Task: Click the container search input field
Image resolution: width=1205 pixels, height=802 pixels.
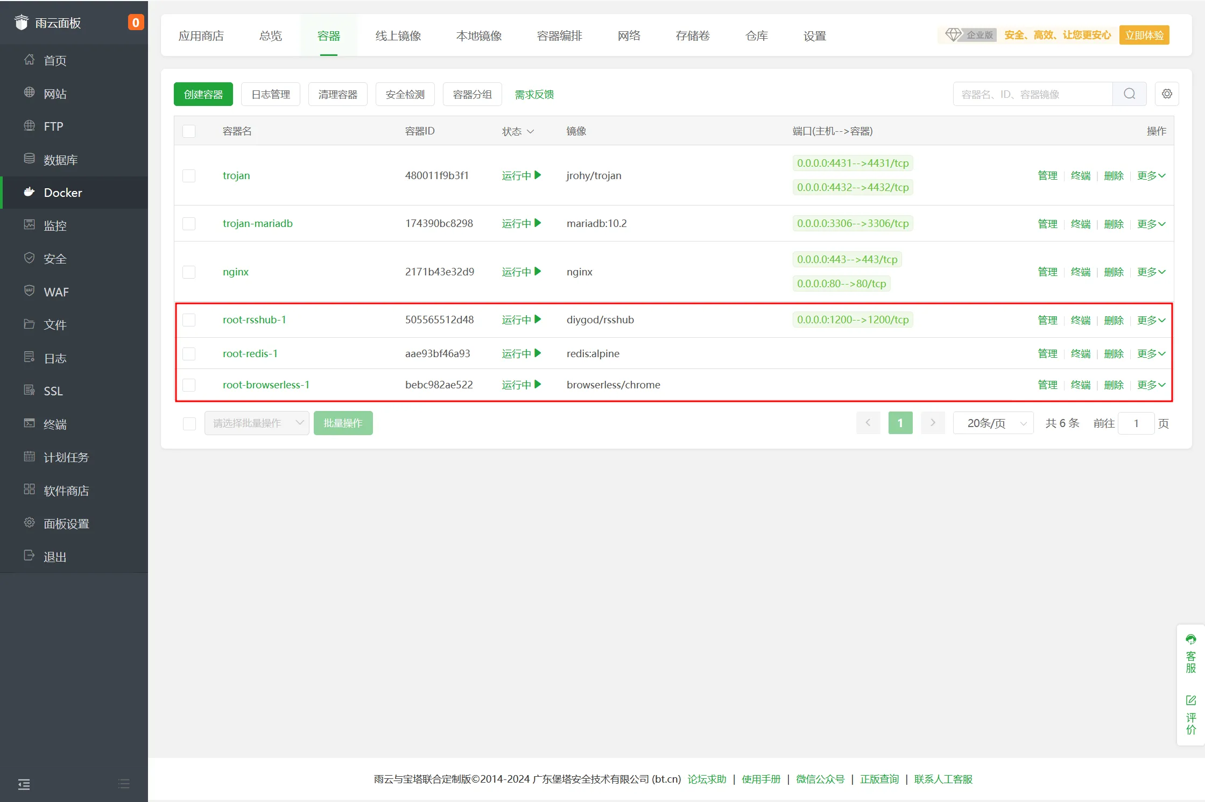Action: coord(1033,94)
